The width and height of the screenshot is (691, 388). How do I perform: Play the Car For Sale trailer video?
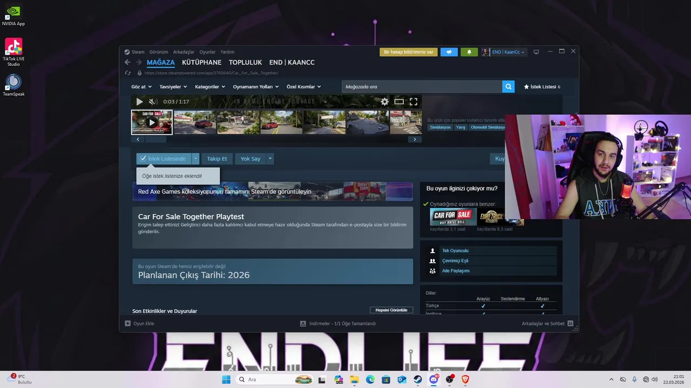coord(139,101)
